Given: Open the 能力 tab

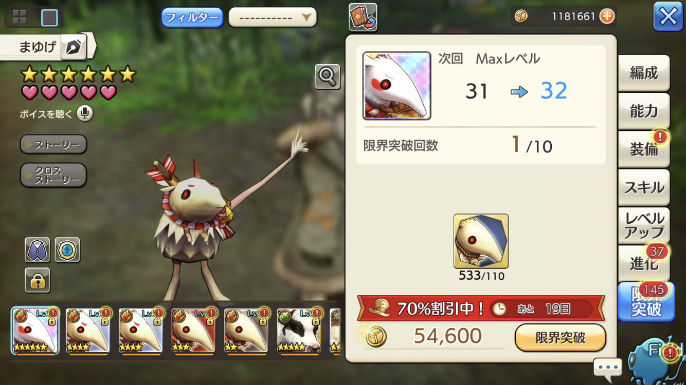Looking at the screenshot, I should click(x=644, y=111).
